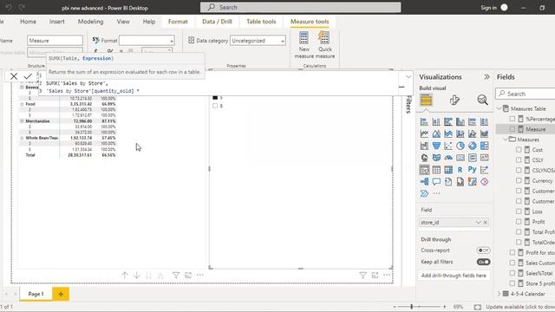Screen dimensions: 555x312
Task: Open the Home ribbon tab
Action: click(28, 22)
